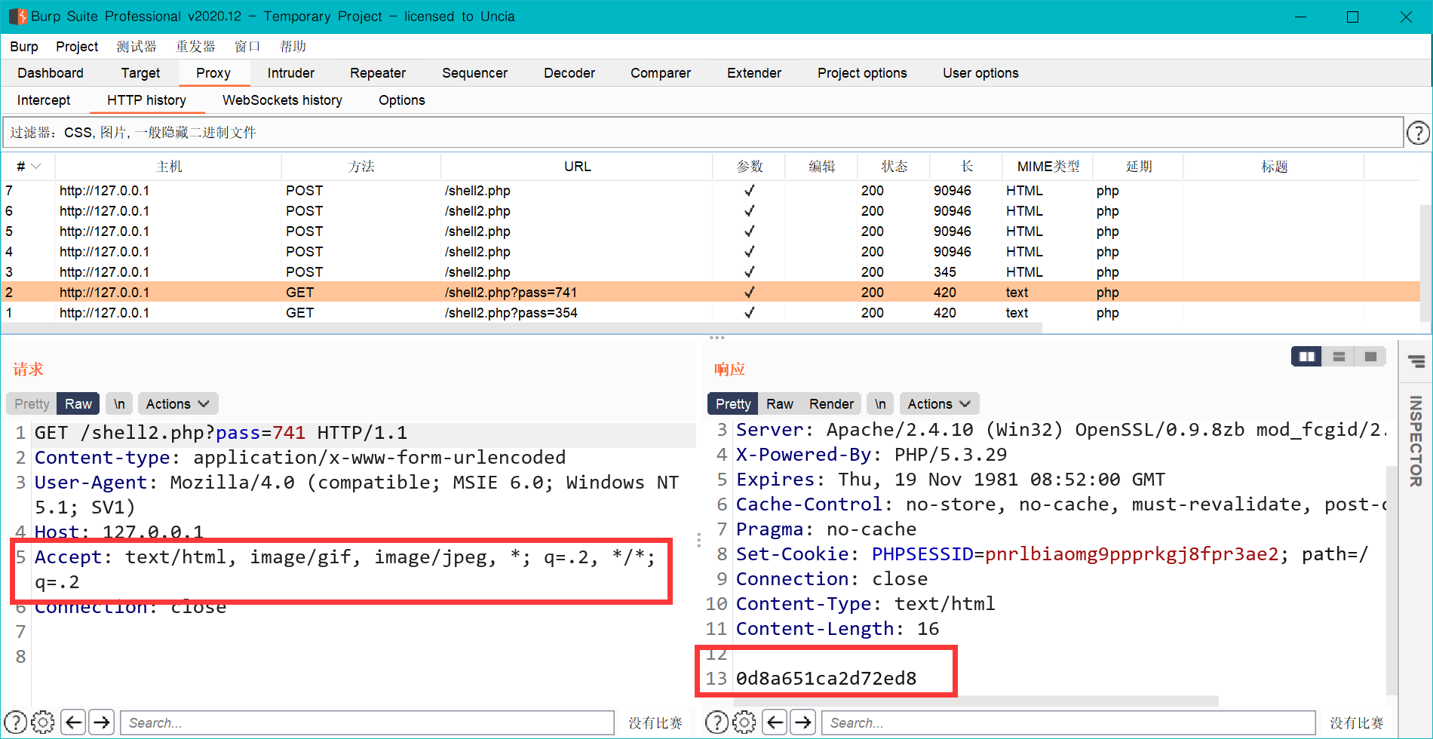
Task: Sort history by the # column chevron
Action: tap(35, 167)
